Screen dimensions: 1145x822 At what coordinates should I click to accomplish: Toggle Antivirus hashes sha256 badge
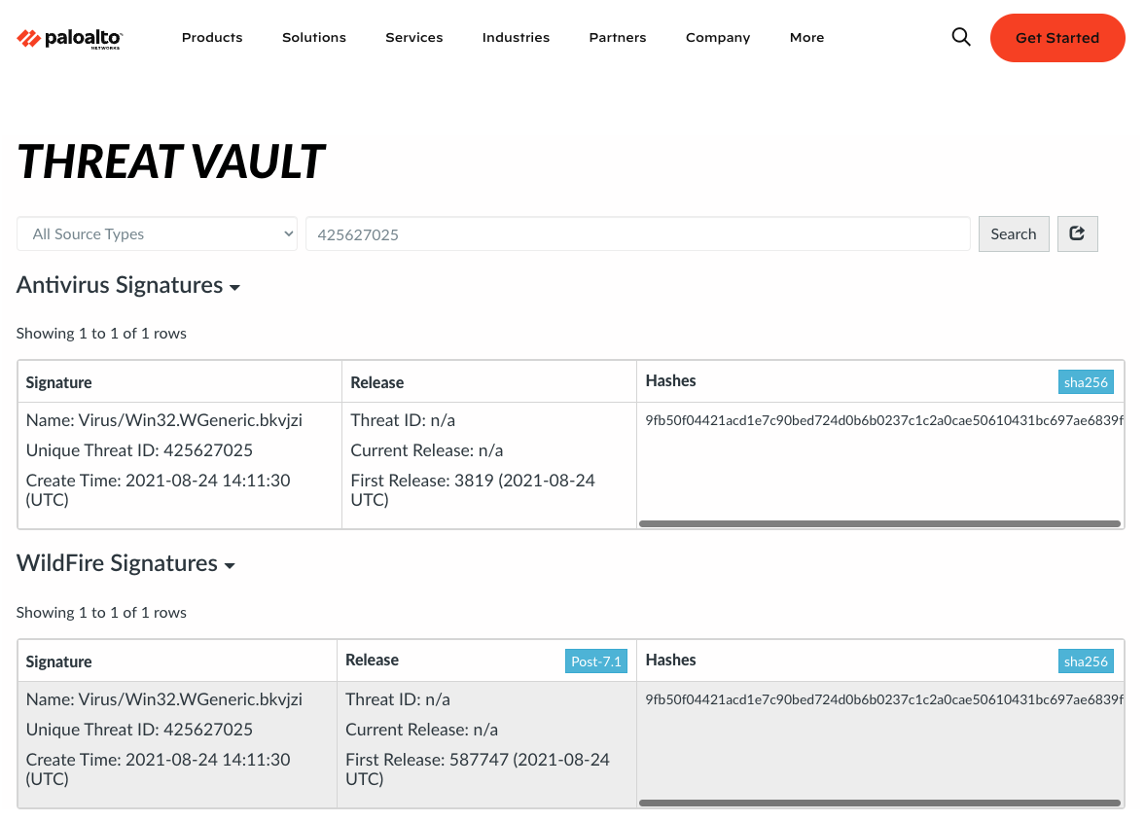pos(1086,382)
